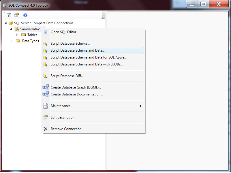Screen dimensions: 231x173
Task: Click the Remove Connection X icon
Action: click(x=46, y=129)
